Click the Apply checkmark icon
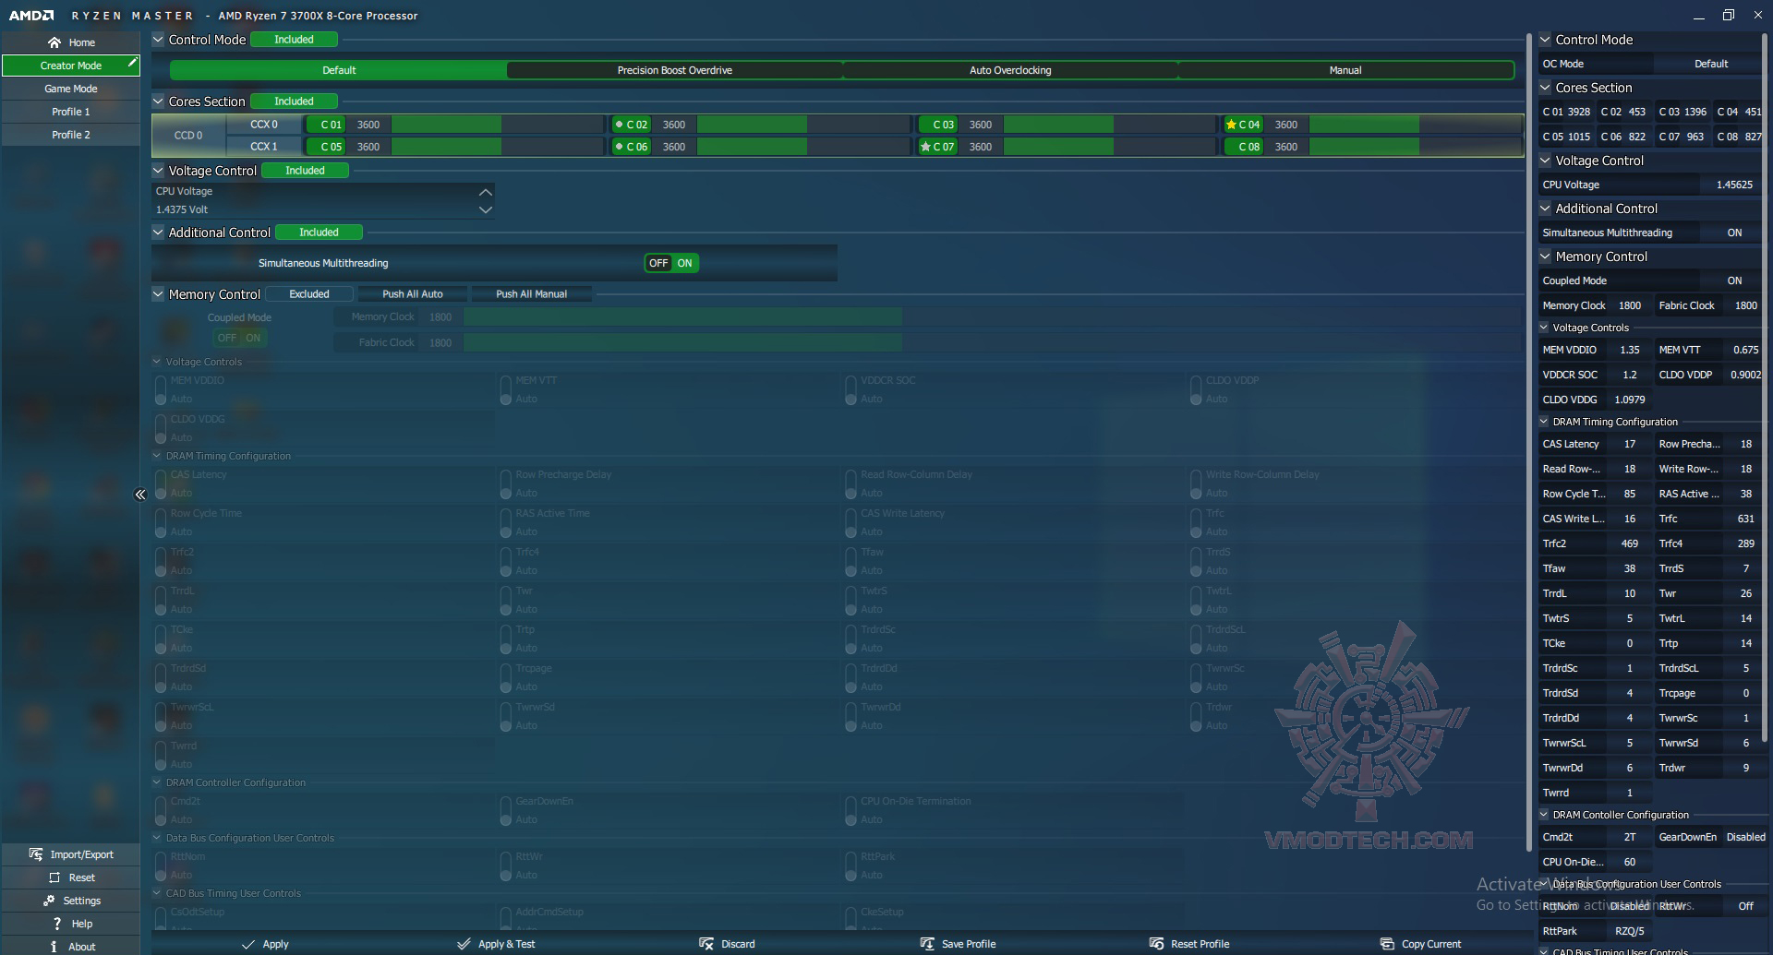The width and height of the screenshot is (1773, 955). tap(247, 944)
